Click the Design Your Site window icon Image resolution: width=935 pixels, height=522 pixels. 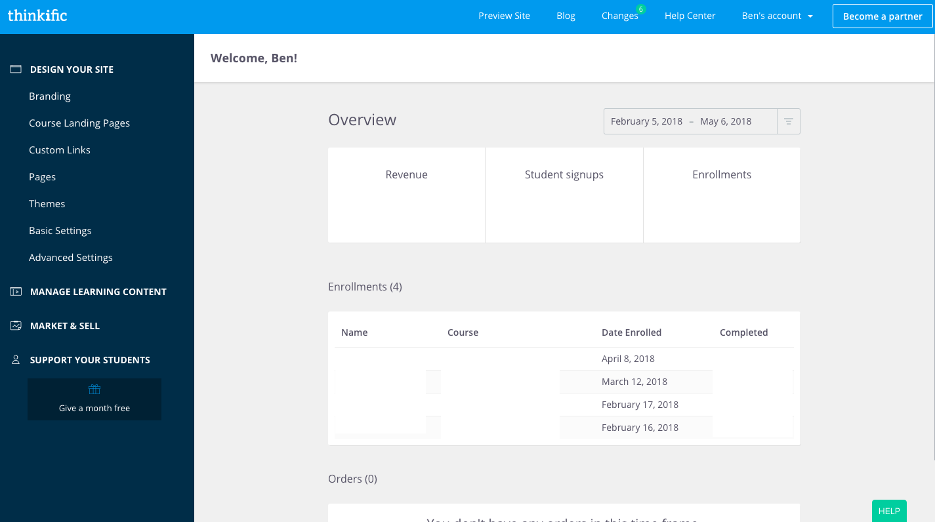click(x=16, y=69)
